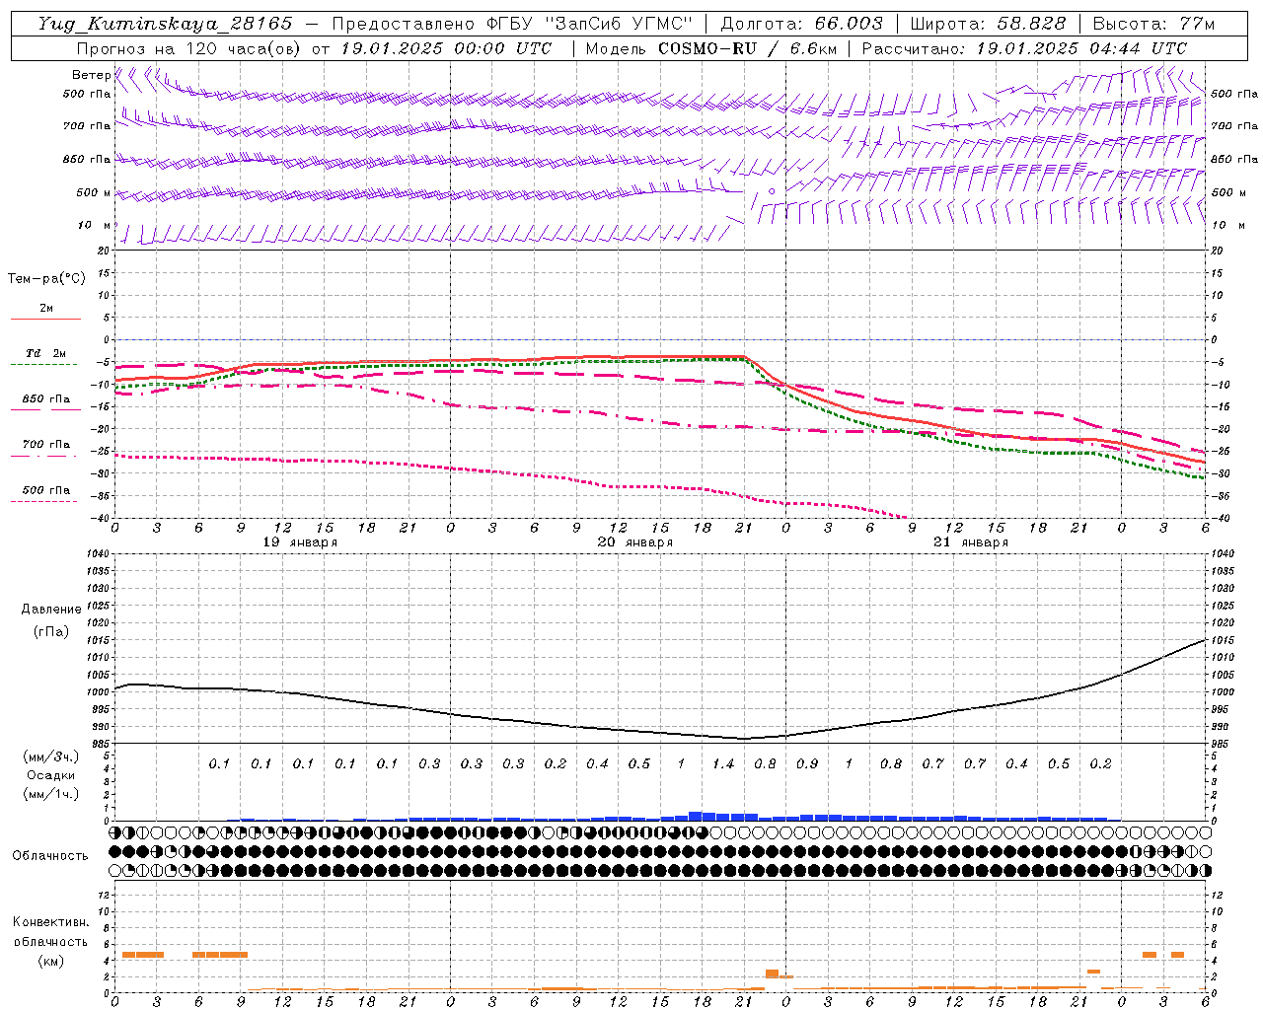The image size is (1263, 1010).
Task: Click the elevation label Высота: 77м
Action: click(x=1154, y=24)
